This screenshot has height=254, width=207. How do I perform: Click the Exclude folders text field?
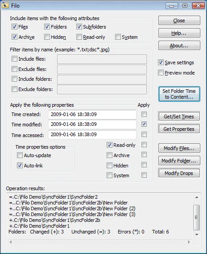pos(102,89)
